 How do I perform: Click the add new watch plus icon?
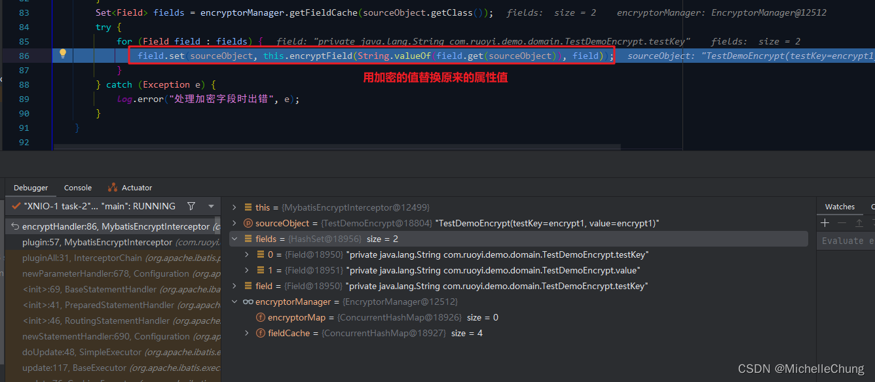825,223
